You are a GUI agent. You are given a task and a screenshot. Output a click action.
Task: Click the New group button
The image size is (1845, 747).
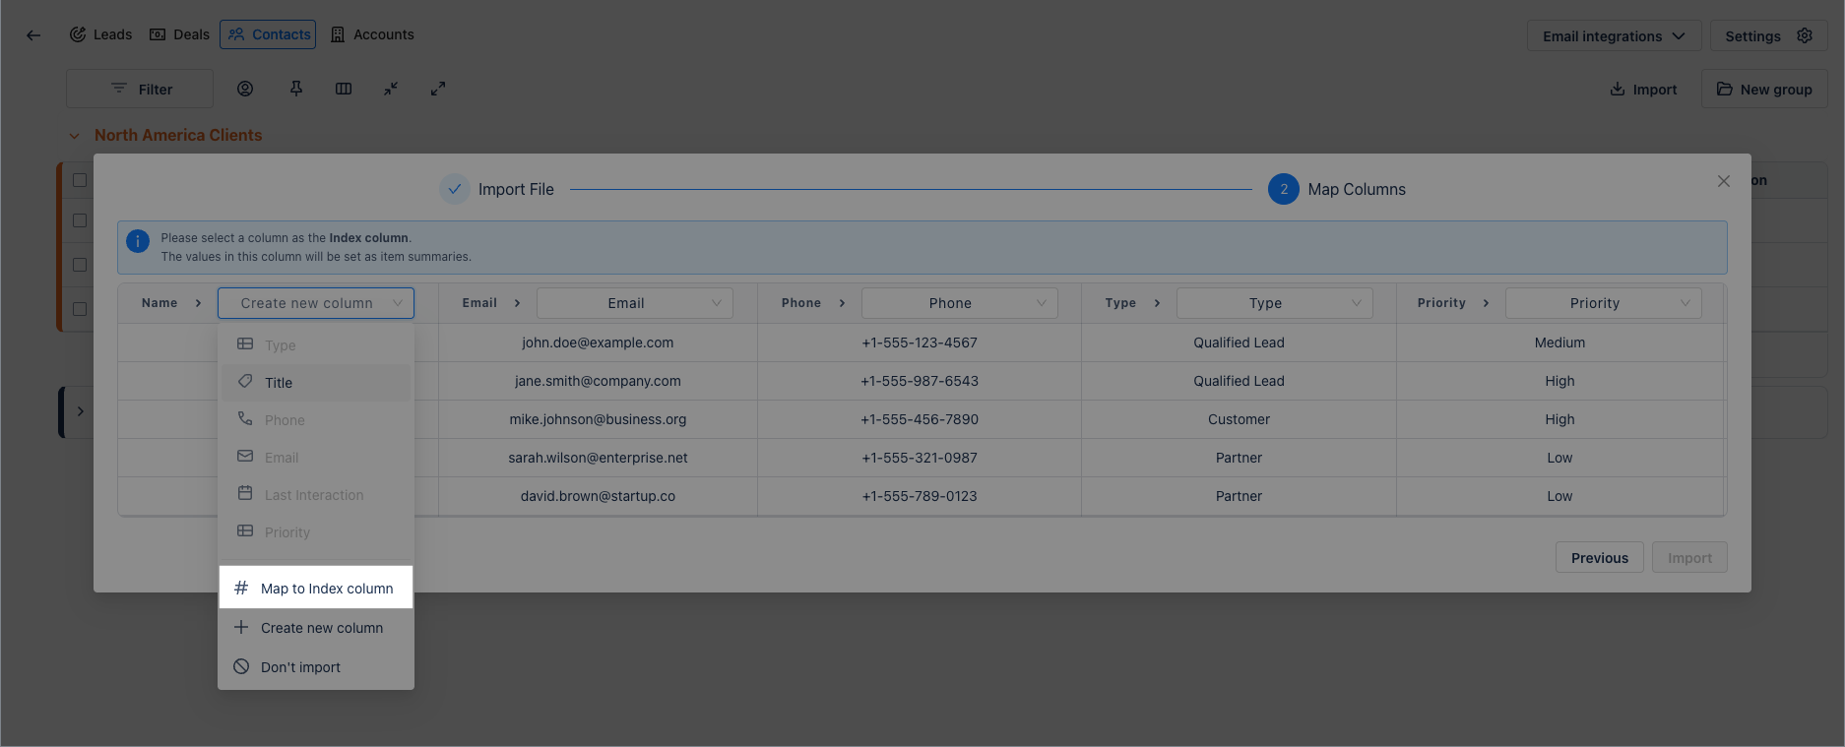(1764, 90)
